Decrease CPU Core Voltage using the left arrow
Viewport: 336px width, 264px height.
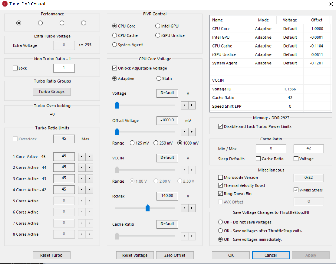click(x=184, y=105)
